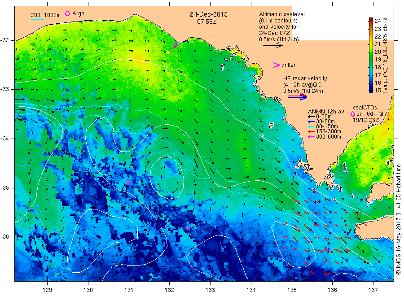Click the 'sealCTDs' legend label

[x=365, y=108]
